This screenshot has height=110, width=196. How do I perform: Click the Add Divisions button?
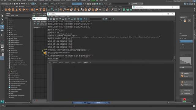186,85
